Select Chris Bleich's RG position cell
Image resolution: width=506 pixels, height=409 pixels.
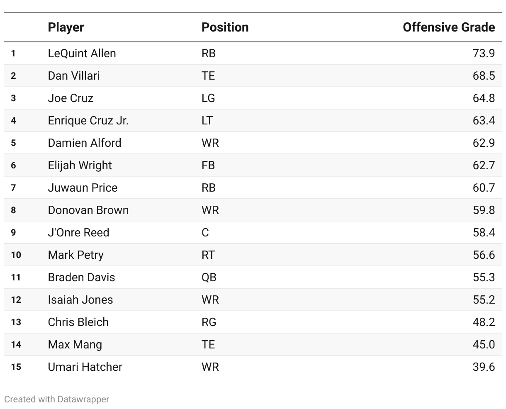click(209, 322)
